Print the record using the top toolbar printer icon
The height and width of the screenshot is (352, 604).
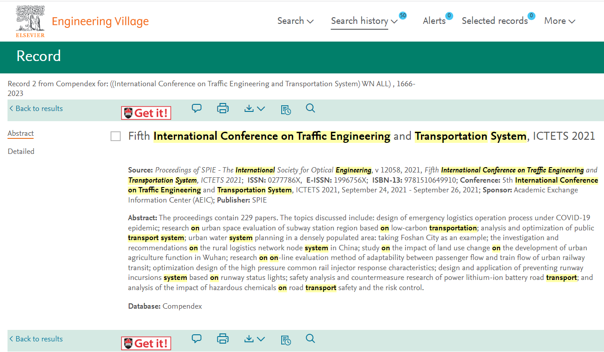tap(223, 108)
